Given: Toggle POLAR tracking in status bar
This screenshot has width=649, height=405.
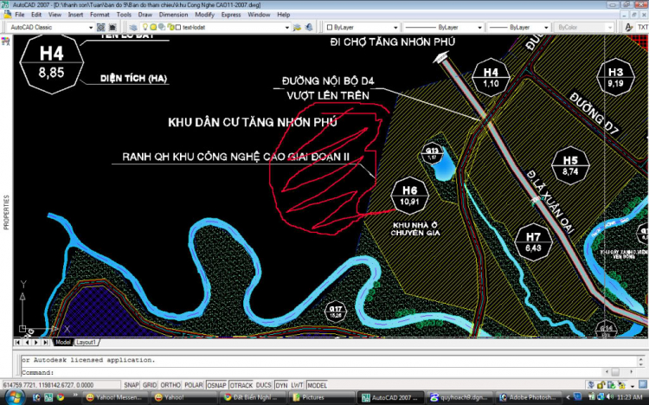Looking at the screenshot, I should 193,385.
